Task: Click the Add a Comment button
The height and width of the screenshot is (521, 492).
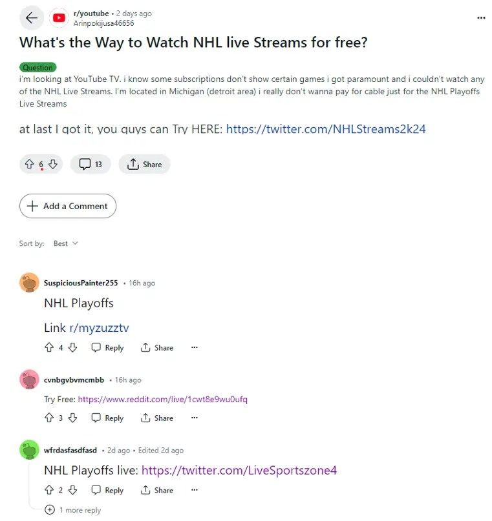Action: (x=68, y=206)
